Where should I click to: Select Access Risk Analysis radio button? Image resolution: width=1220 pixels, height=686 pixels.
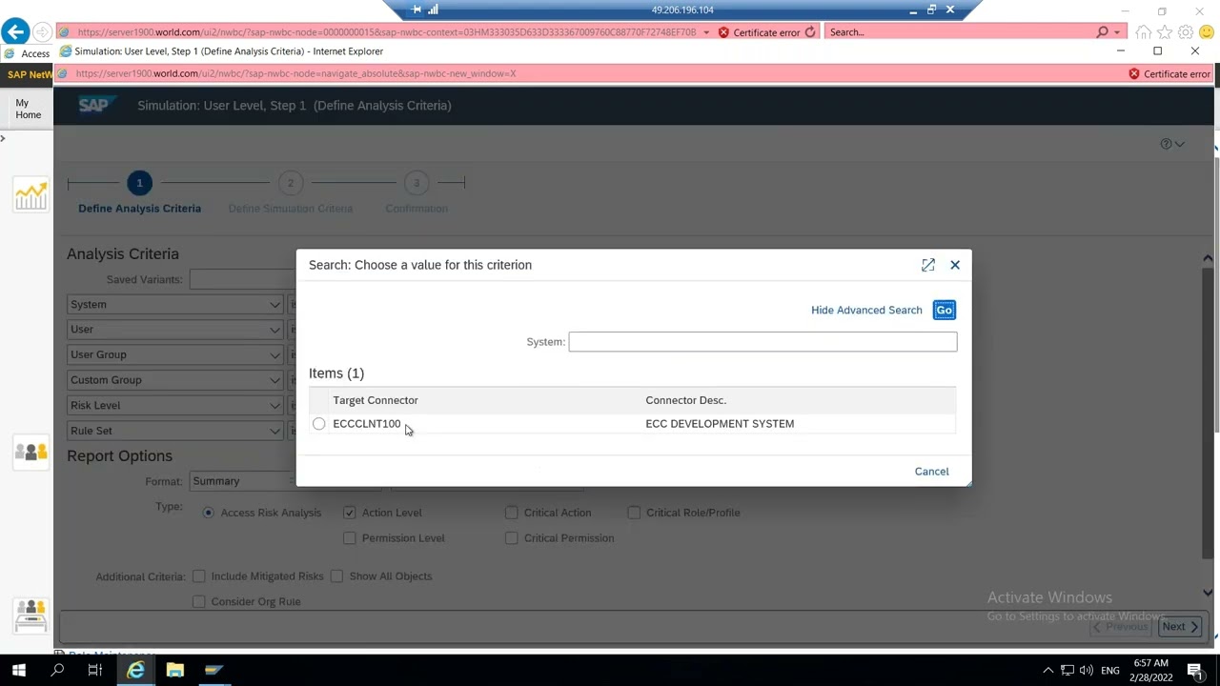pyautogui.click(x=208, y=513)
